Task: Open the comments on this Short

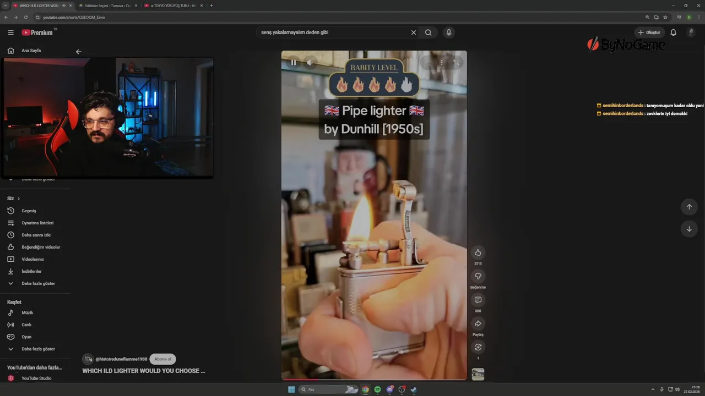Action: click(478, 300)
